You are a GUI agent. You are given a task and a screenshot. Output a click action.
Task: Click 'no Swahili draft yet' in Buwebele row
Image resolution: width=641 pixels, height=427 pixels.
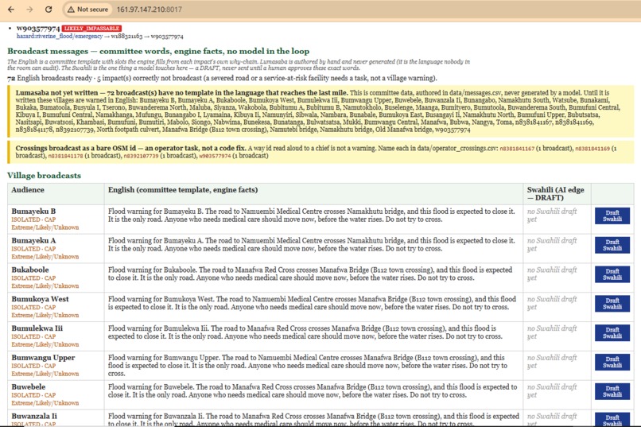pos(552,391)
